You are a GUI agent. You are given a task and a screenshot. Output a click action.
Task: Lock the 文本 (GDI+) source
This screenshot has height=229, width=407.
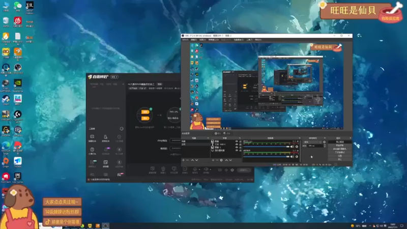coord(240,145)
